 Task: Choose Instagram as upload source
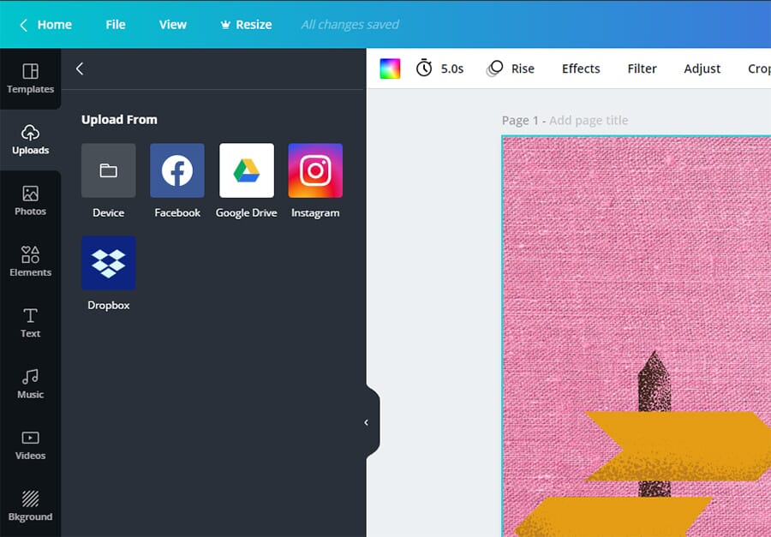click(315, 170)
